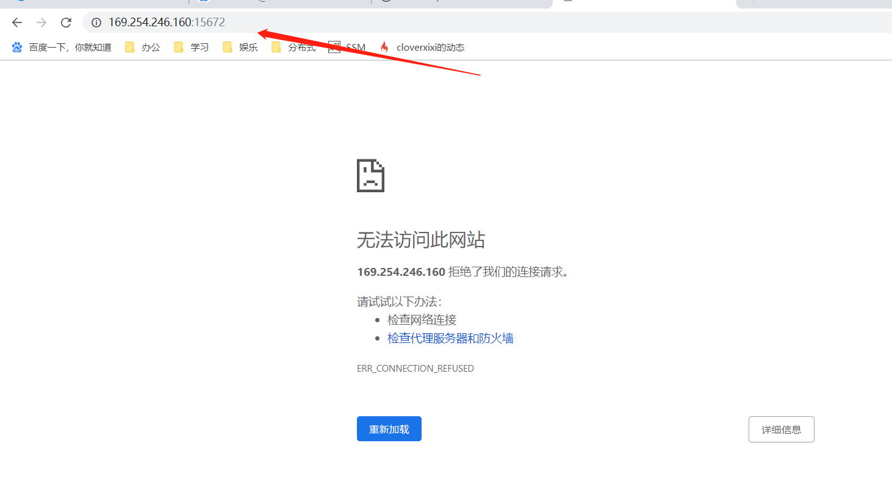
Task: Open 详细信息 details button
Action: coord(781,429)
